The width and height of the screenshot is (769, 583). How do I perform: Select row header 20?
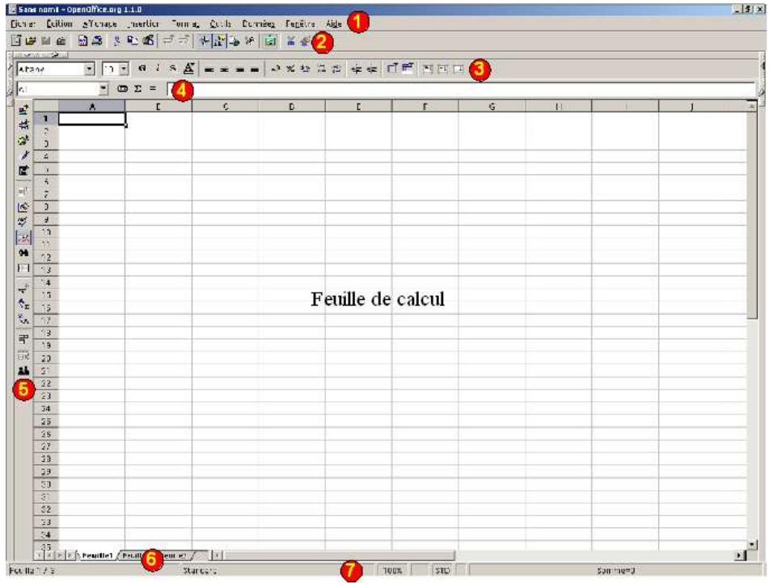click(45, 358)
